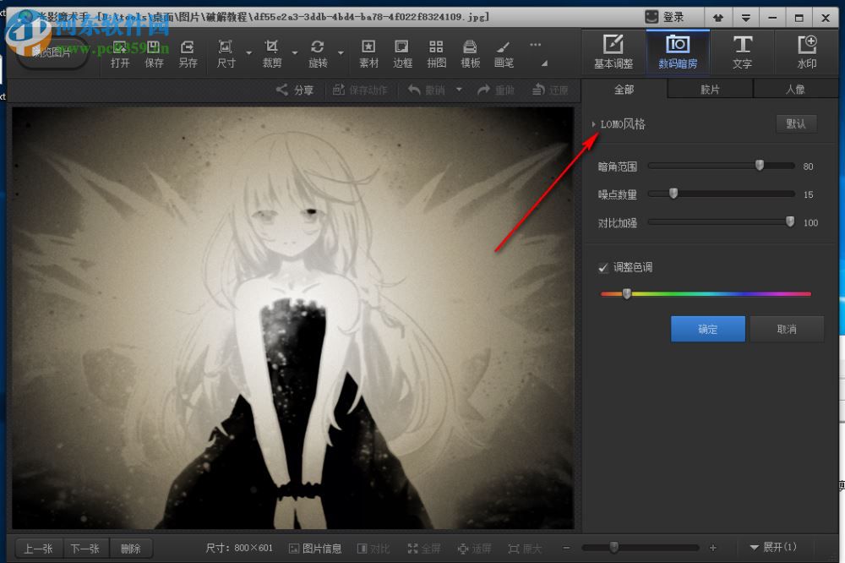845x563 pixels.
Task: Click the 水印 (Watermark) icon
Action: point(807,52)
